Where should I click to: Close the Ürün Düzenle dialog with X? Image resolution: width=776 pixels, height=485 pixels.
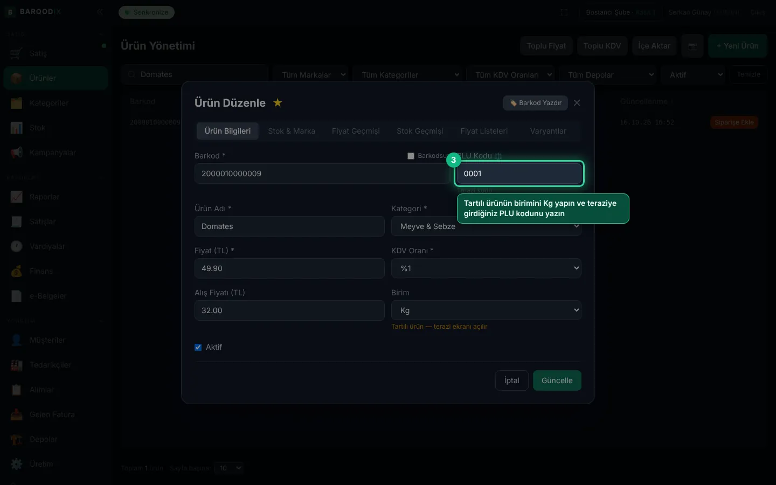point(577,103)
